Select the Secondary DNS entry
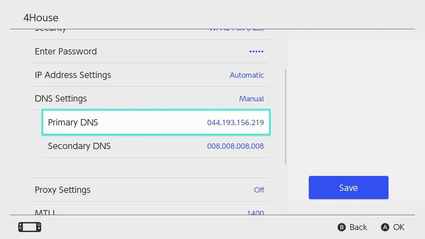This screenshot has height=239, width=425. coord(156,146)
